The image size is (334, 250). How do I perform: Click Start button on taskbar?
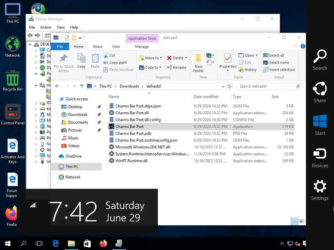[x=8, y=243]
